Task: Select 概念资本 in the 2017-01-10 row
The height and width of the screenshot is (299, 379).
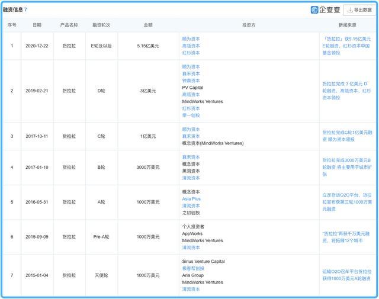Action: click(x=191, y=164)
